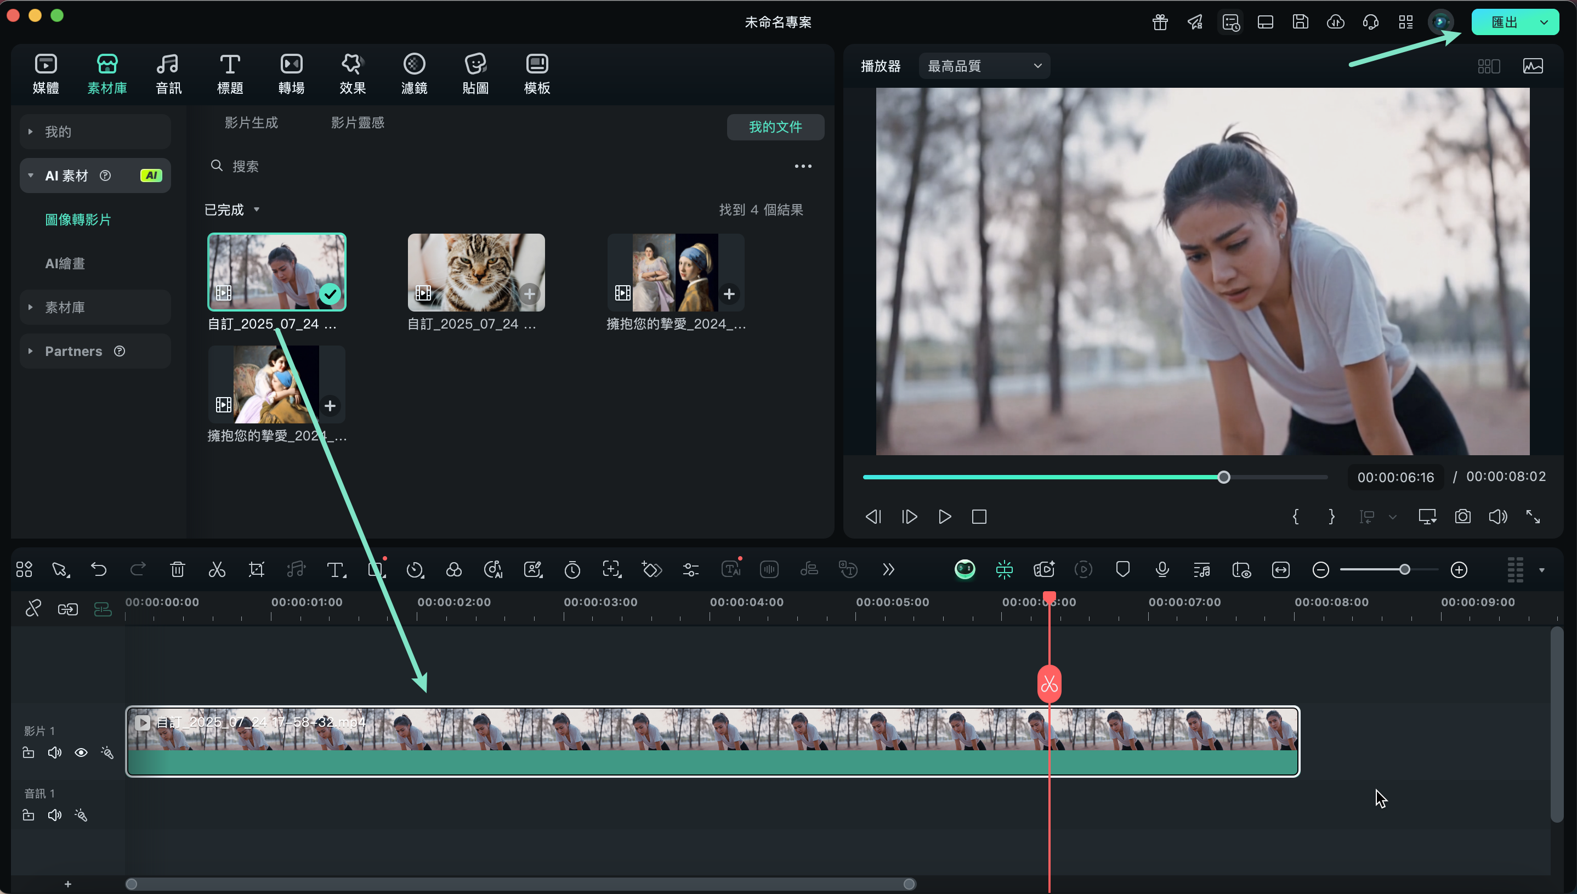Screen dimensions: 1577x894
Task: Add a marker with shield icon
Action: (x=1123, y=569)
